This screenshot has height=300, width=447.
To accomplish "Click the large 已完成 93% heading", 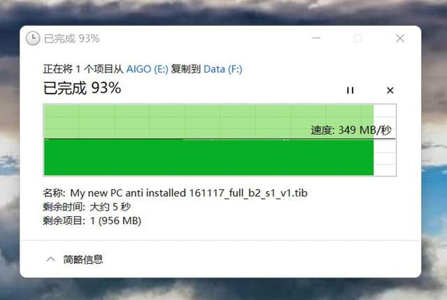I will click(82, 88).
